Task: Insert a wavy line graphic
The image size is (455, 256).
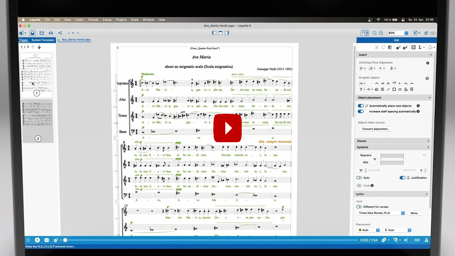Action: tap(412, 84)
